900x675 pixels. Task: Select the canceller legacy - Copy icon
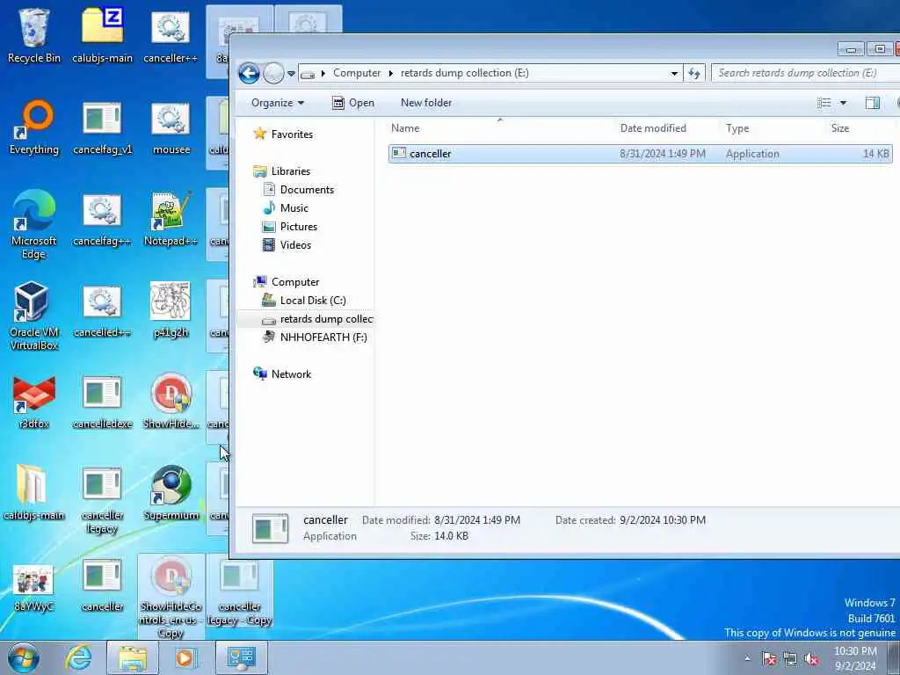pos(239,592)
